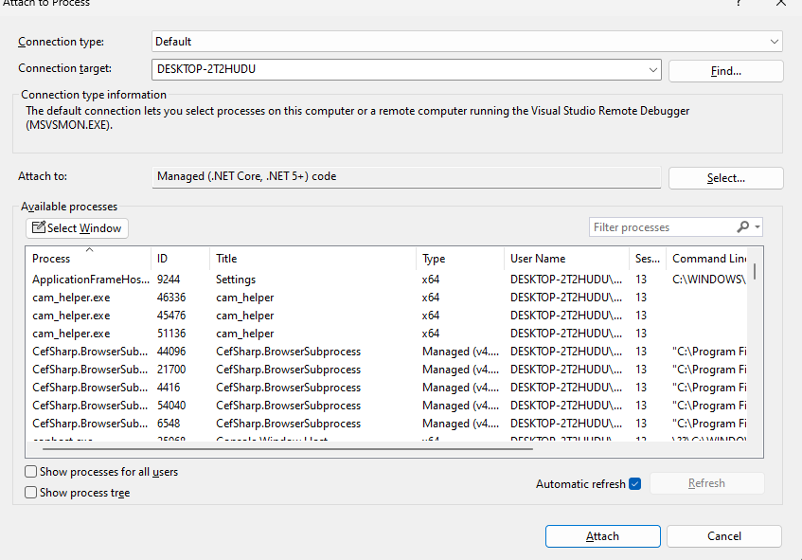Sort processes by the ID column

click(162, 259)
